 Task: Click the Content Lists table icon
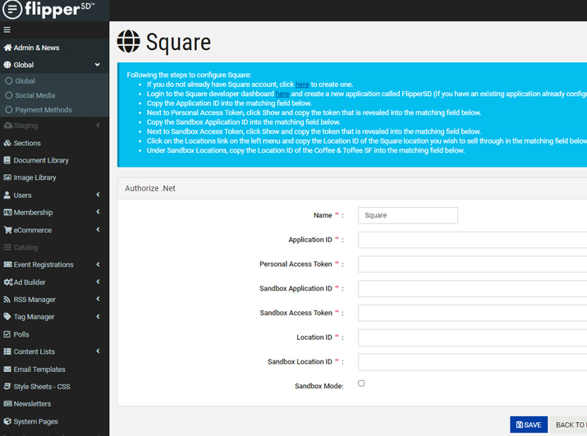[7, 351]
